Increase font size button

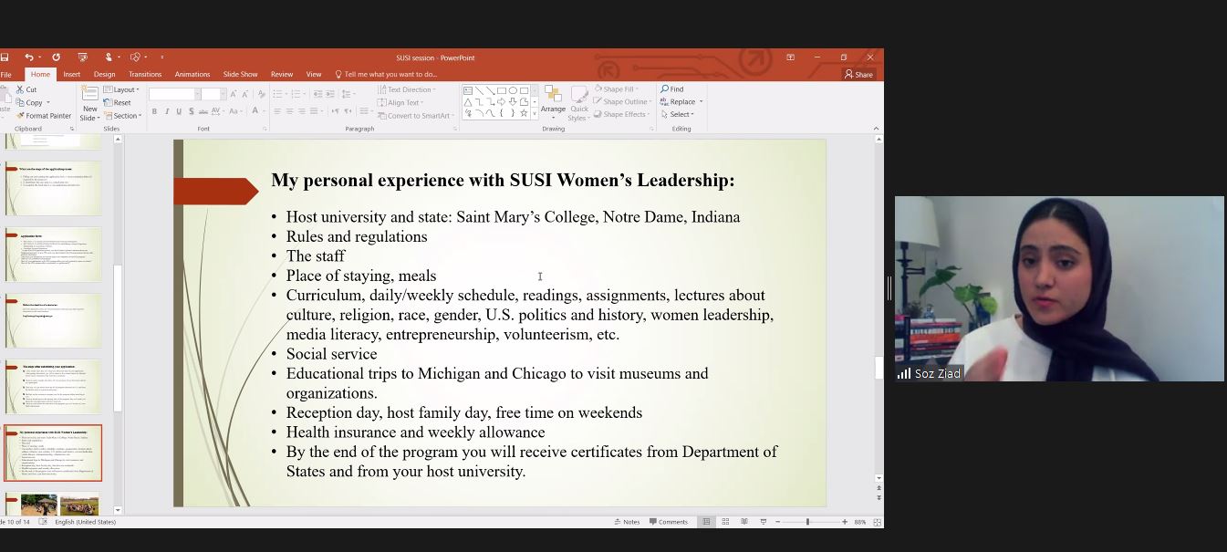click(x=236, y=94)
